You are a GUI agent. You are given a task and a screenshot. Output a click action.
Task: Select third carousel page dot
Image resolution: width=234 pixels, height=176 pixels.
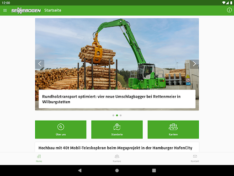point(121,115)
